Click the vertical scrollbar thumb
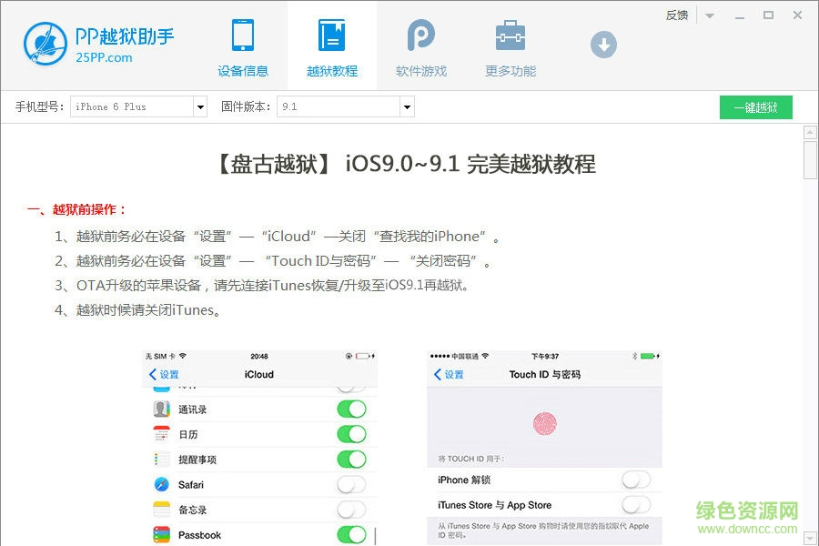The image size is (819, 546). coord(810,161)
